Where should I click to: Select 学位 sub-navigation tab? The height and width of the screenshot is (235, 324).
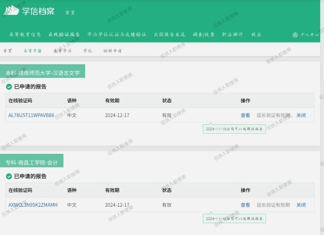(x=88, y=51)
